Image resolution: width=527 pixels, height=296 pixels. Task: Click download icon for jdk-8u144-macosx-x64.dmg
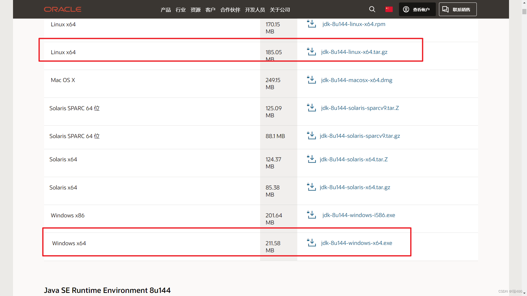click(x=312, y=80)
